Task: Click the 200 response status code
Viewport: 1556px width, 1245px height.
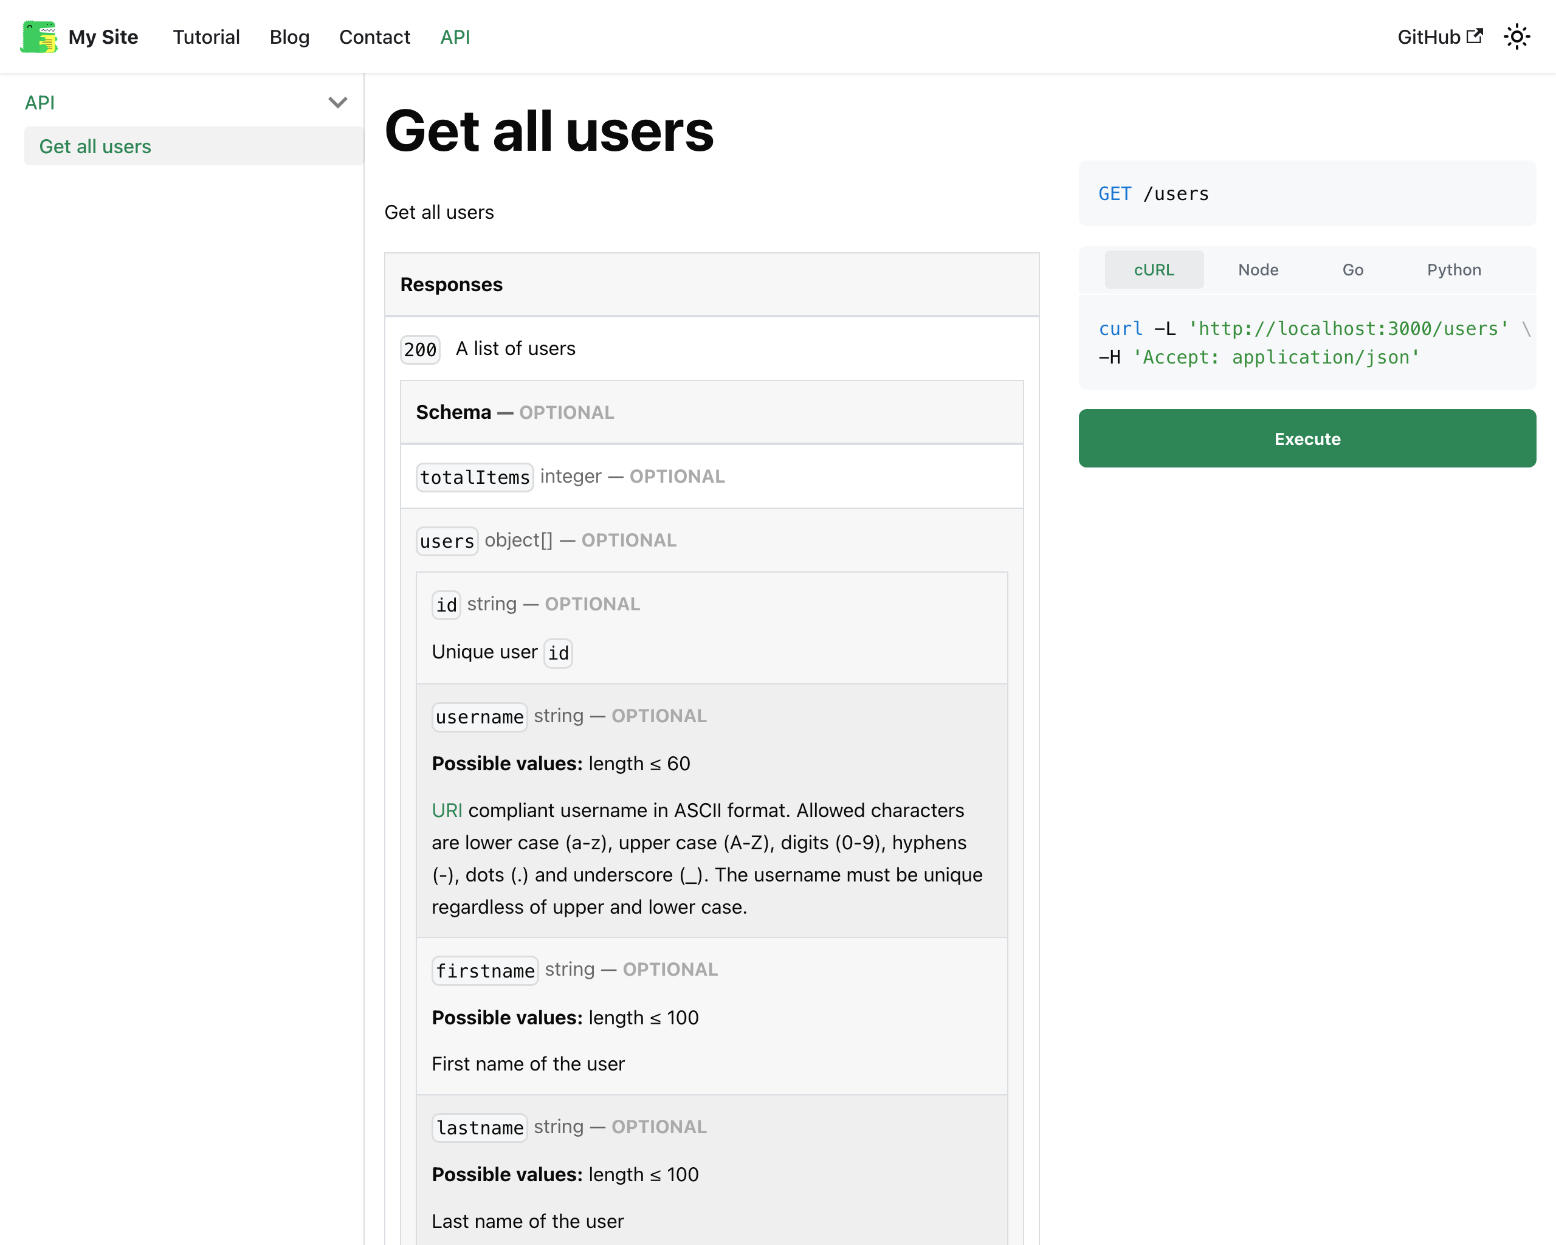Action: (420, 350)
